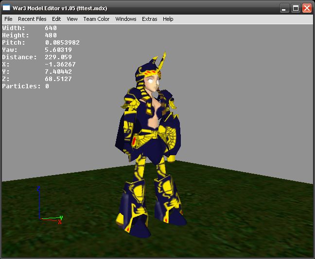Click the Z value 68.5127
The width and height of the screenshot is (315, 259).
(x=58, y=79)
